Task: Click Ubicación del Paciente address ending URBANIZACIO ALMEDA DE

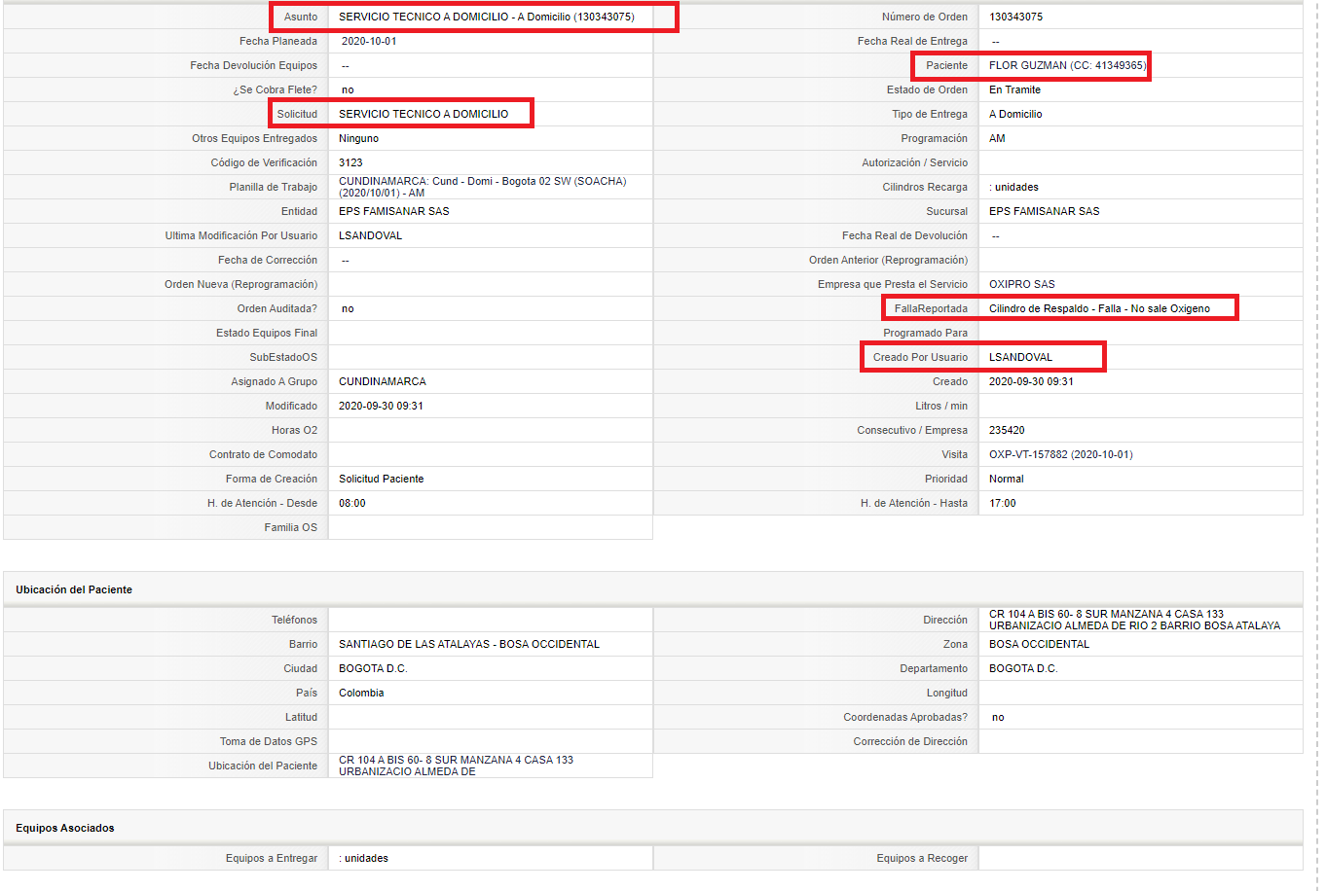Action: [456, 766]
